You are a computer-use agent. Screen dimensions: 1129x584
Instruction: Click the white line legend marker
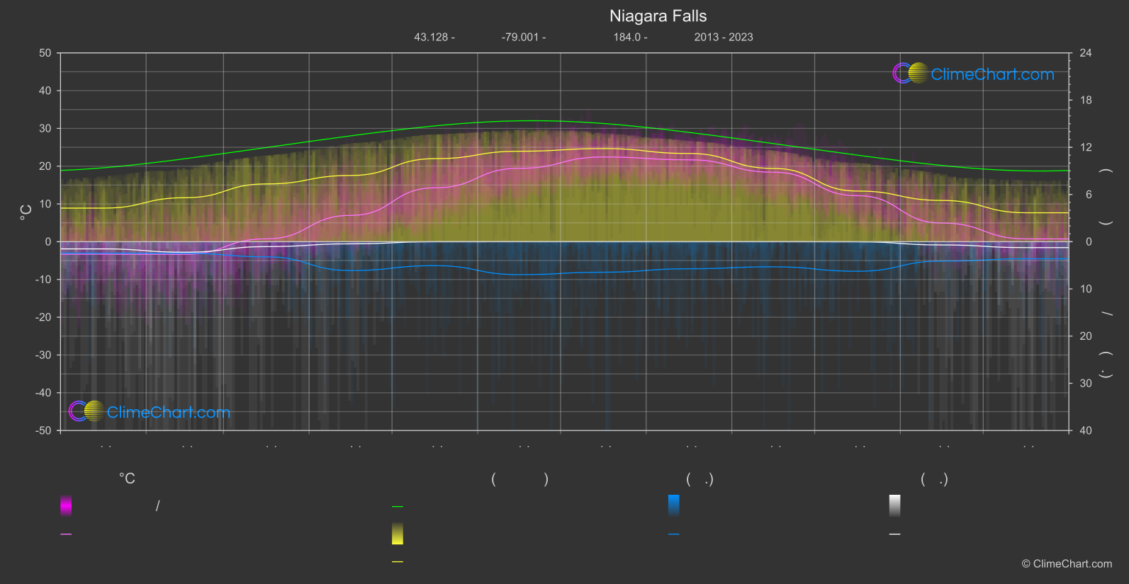(895, 534)
